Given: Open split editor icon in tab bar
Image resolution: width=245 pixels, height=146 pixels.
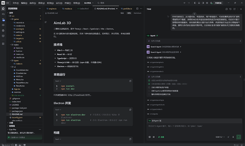Looking at the screenshot, I should click(137, 9).
